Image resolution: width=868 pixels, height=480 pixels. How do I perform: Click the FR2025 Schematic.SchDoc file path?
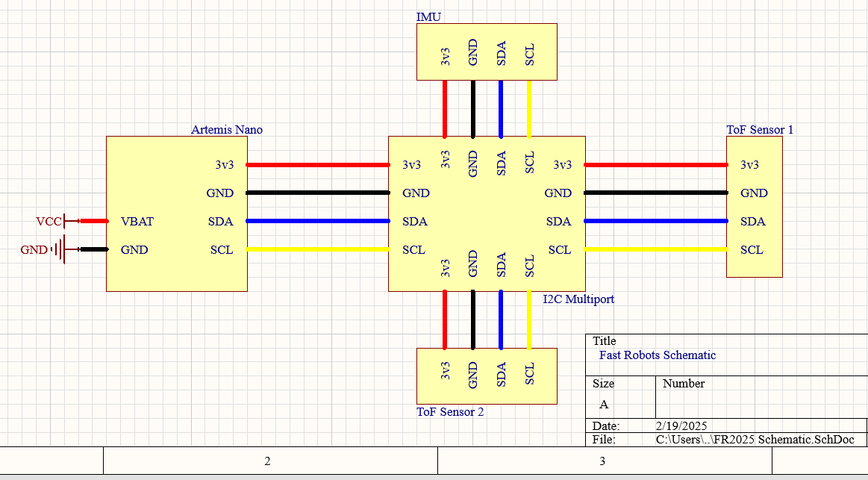coord(755,440)
